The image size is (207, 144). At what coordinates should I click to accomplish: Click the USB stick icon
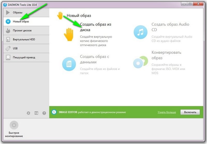(x=8, y=48)
